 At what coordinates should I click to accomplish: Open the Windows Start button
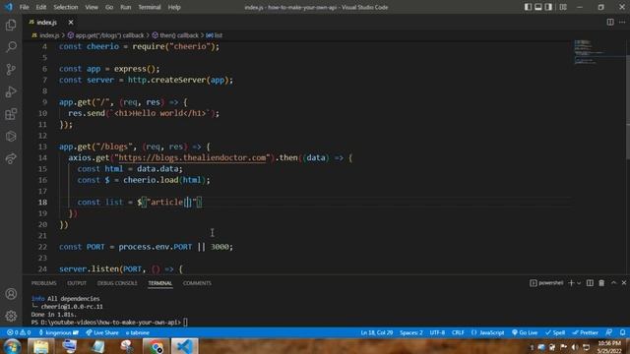[x=12, y=346]
